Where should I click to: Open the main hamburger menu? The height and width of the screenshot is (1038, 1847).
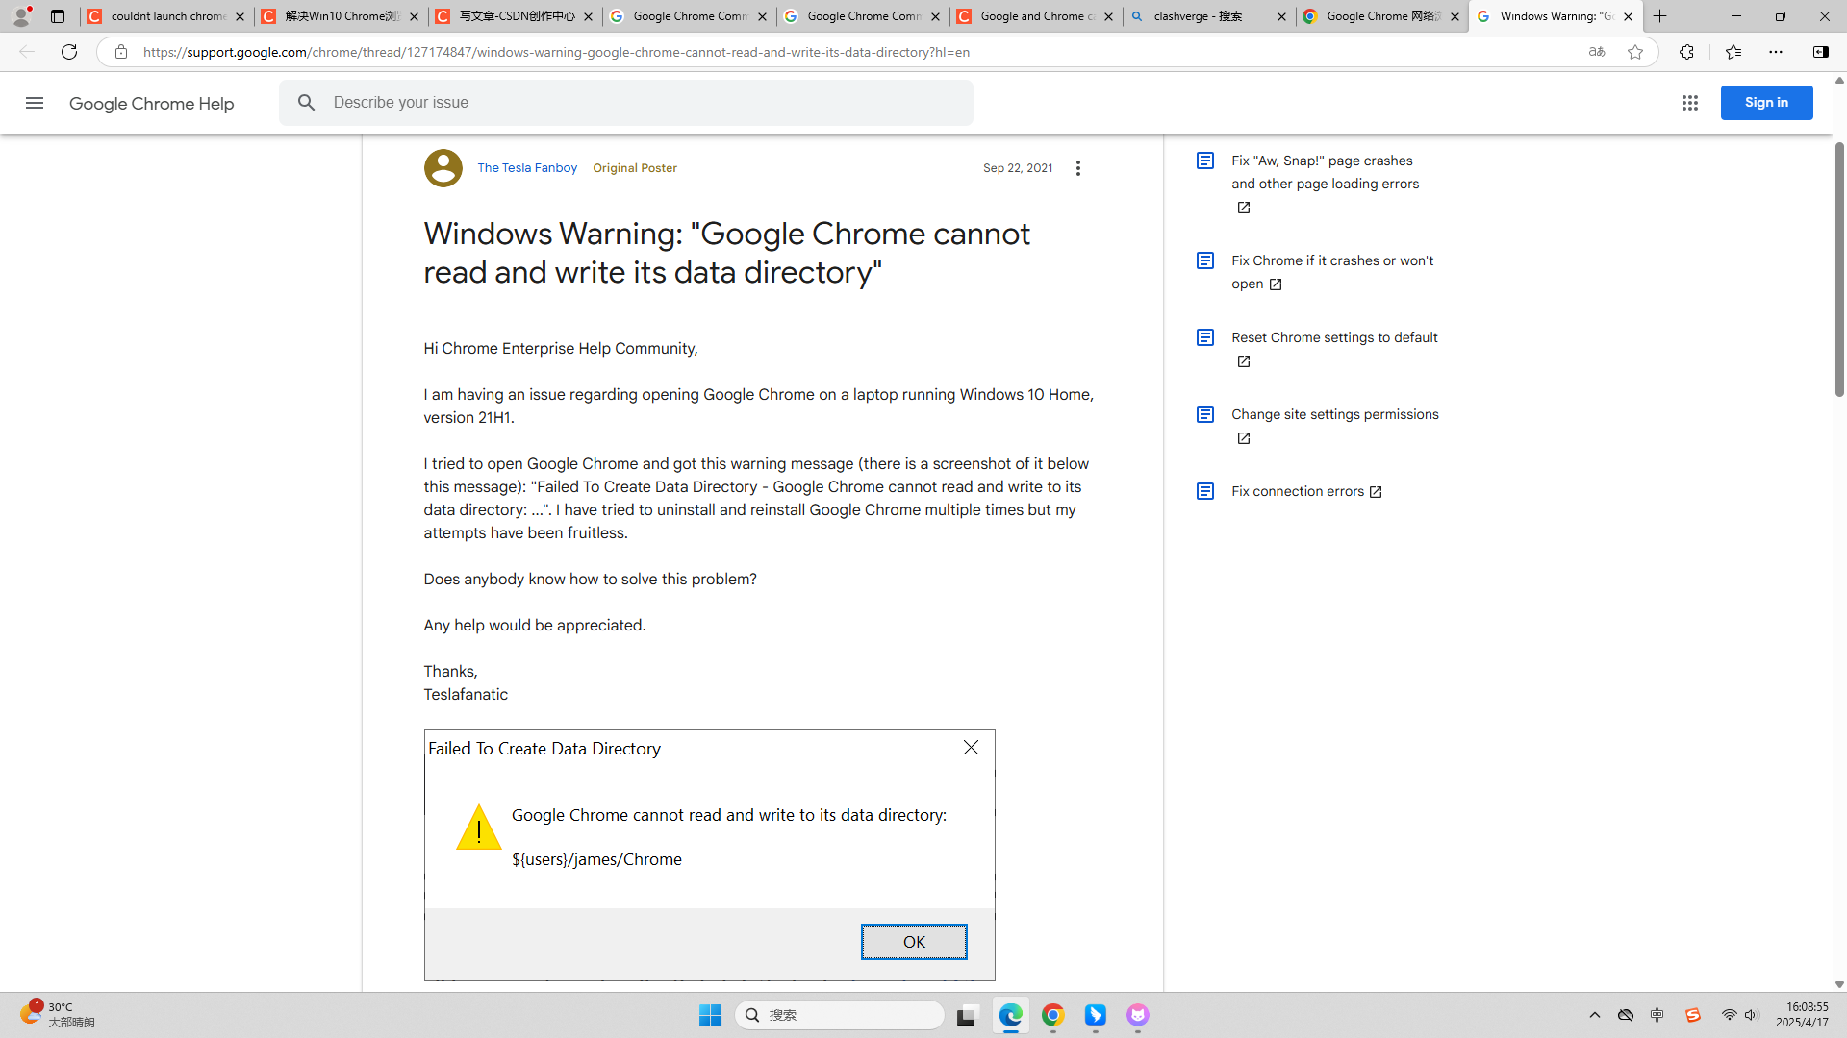point(35,103)
